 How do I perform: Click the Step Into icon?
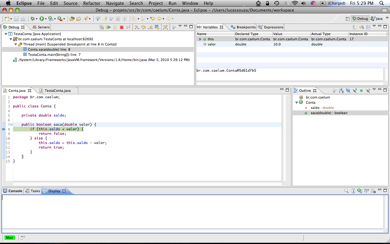pos(137,27)
